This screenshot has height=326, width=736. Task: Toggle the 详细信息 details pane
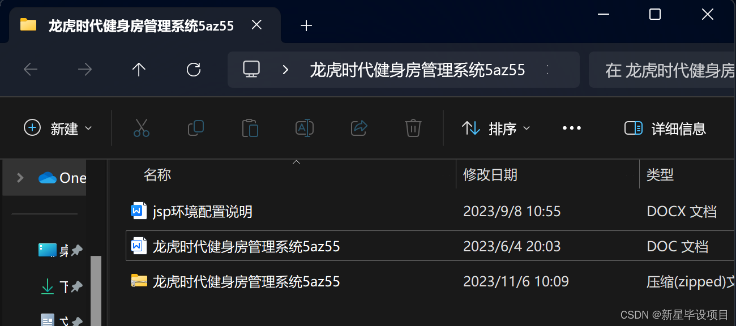click(x=665, y=128)
